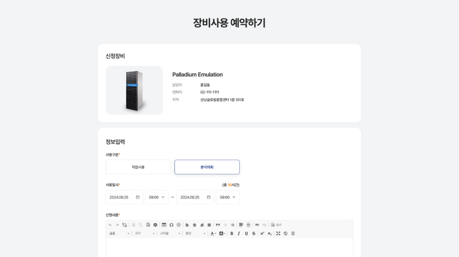This screenshot has width=459, height=257.
Task: View source with 소스 button
Action: pos(277,225)
